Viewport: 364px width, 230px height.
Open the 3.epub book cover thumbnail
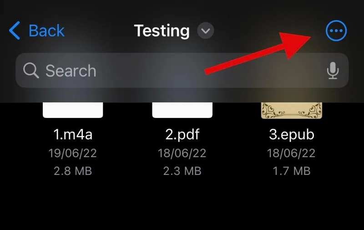tap(291, 110)
